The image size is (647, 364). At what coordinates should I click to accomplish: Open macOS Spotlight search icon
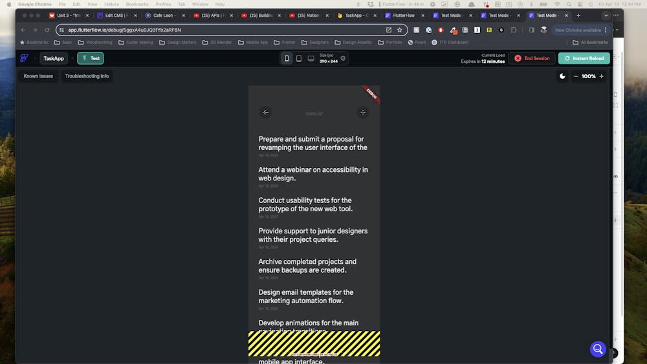click(569, 4)
